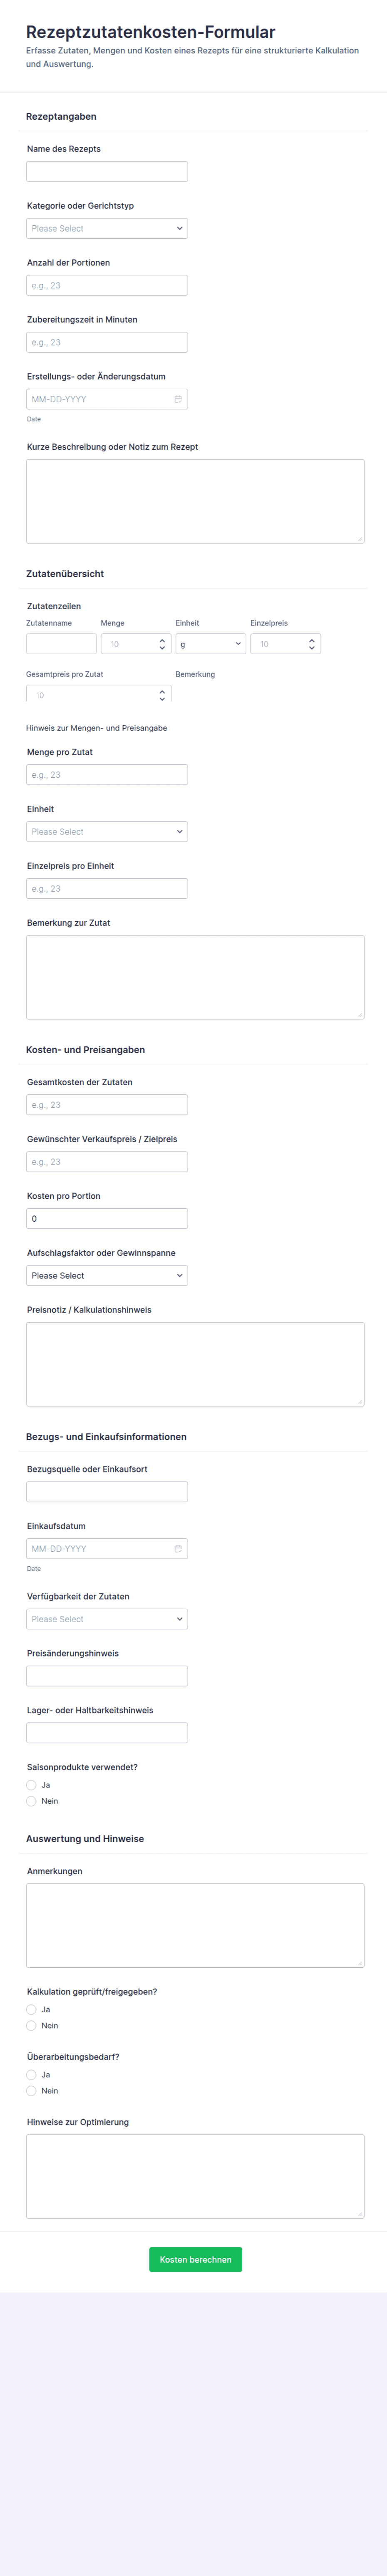Open the Einheit g dropdown in Zutatenzeilen
This screenshot has height=2576, width=387.
[x=211, y=644]
